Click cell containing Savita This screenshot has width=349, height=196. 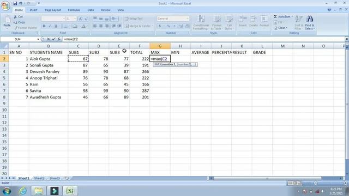[49, 91]
